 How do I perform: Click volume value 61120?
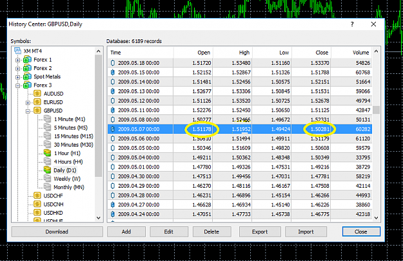coord(363,139)
